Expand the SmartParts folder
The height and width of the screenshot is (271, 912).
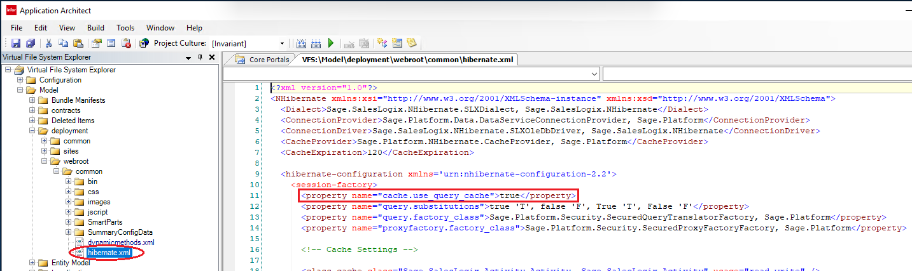(68, 222)
